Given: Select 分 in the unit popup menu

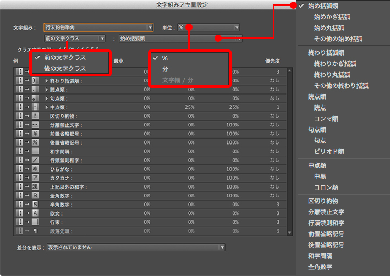Looking at the screenshot, I should click(x=165, y=69).
